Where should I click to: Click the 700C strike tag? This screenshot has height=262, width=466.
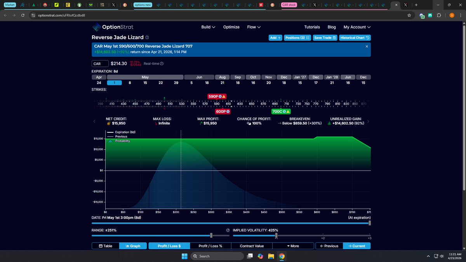pyautogui.click(x=281, y=111)
